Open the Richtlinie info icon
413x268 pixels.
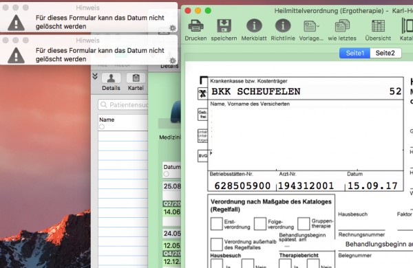[x=283, y=26]
